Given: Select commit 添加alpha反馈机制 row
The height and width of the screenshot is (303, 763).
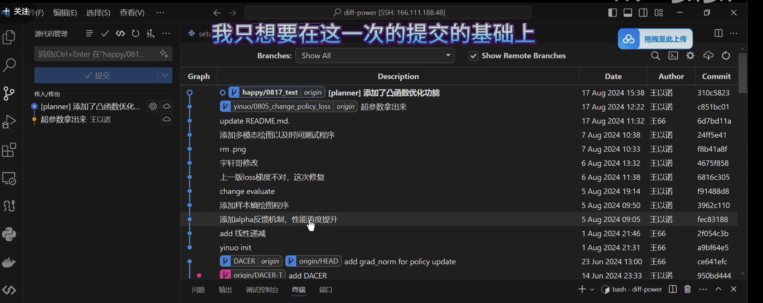Looking at the screenshot, I should coord(459,219).
